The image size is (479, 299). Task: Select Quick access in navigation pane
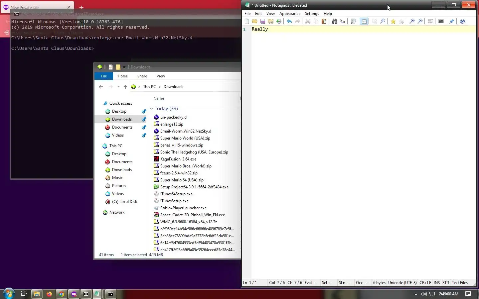pyautogui.click(x=120, y=103)
